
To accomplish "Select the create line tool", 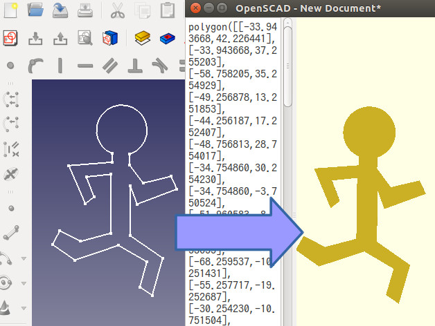I will coord(11,233).
